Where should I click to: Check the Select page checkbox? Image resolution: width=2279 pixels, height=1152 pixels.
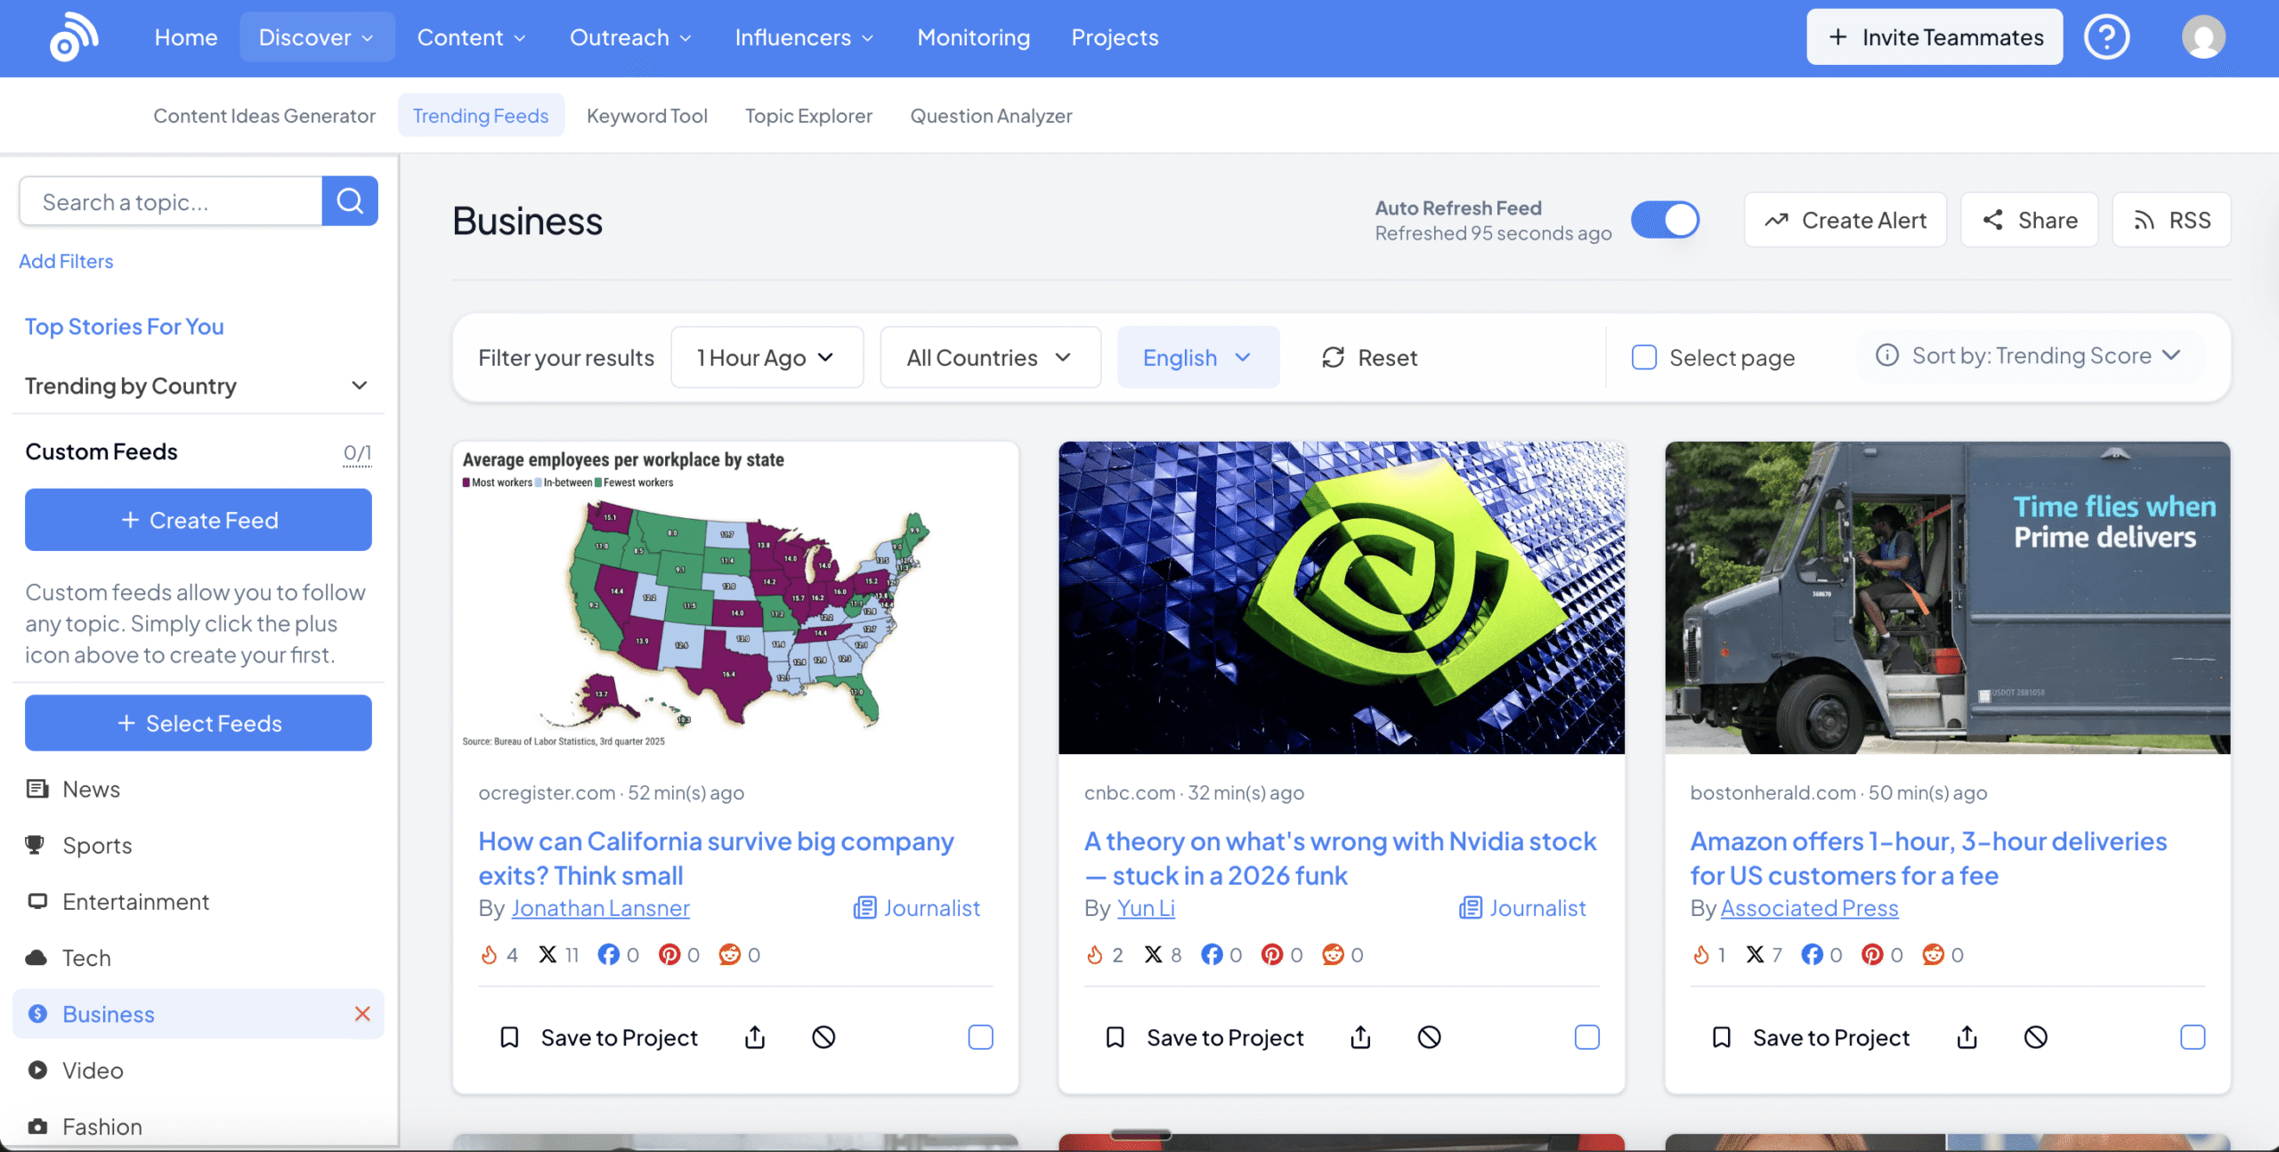[1644, 357]
